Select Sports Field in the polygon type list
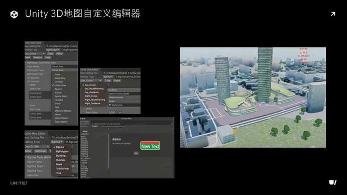 pyautogui.click(x=60, y=96)
